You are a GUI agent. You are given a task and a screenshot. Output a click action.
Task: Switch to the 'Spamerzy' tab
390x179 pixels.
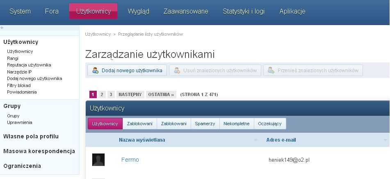point(205,124)
